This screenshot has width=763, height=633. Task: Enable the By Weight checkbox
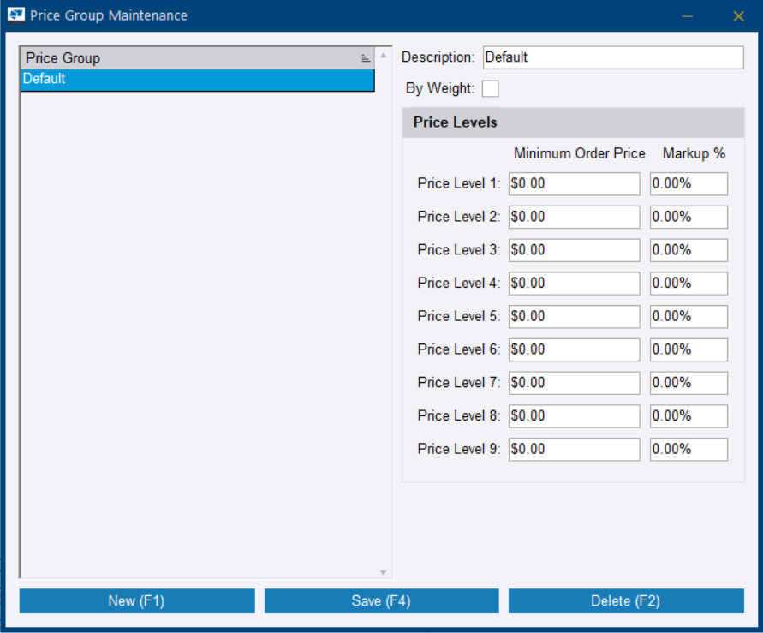[x=491, y=88]
